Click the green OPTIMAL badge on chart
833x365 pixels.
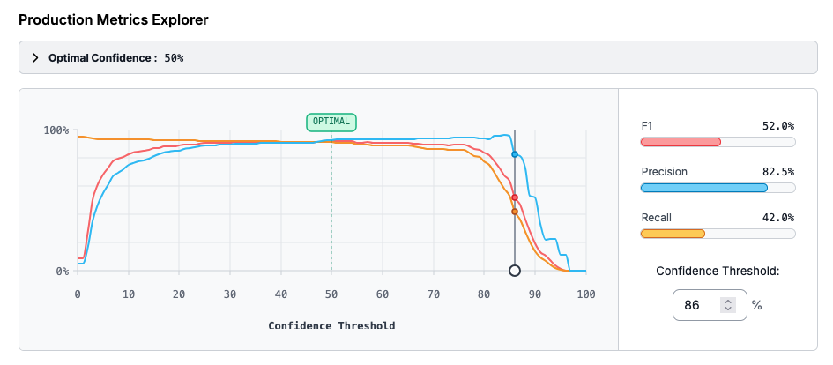click(331, 121)
